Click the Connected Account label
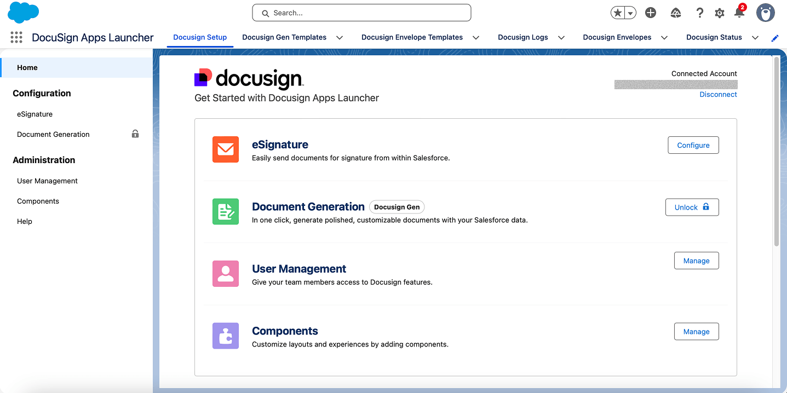This screenshot has width=787, height=393. (x=704, y=73)
